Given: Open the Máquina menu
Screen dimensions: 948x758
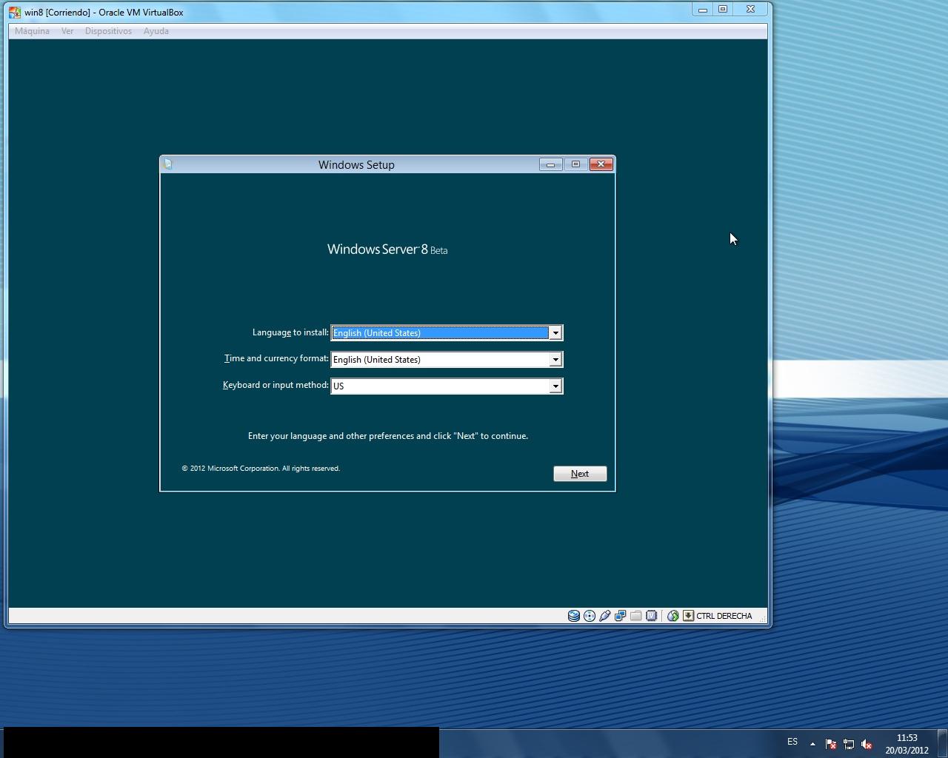Looking at the screenshot, I should (32, 31).
